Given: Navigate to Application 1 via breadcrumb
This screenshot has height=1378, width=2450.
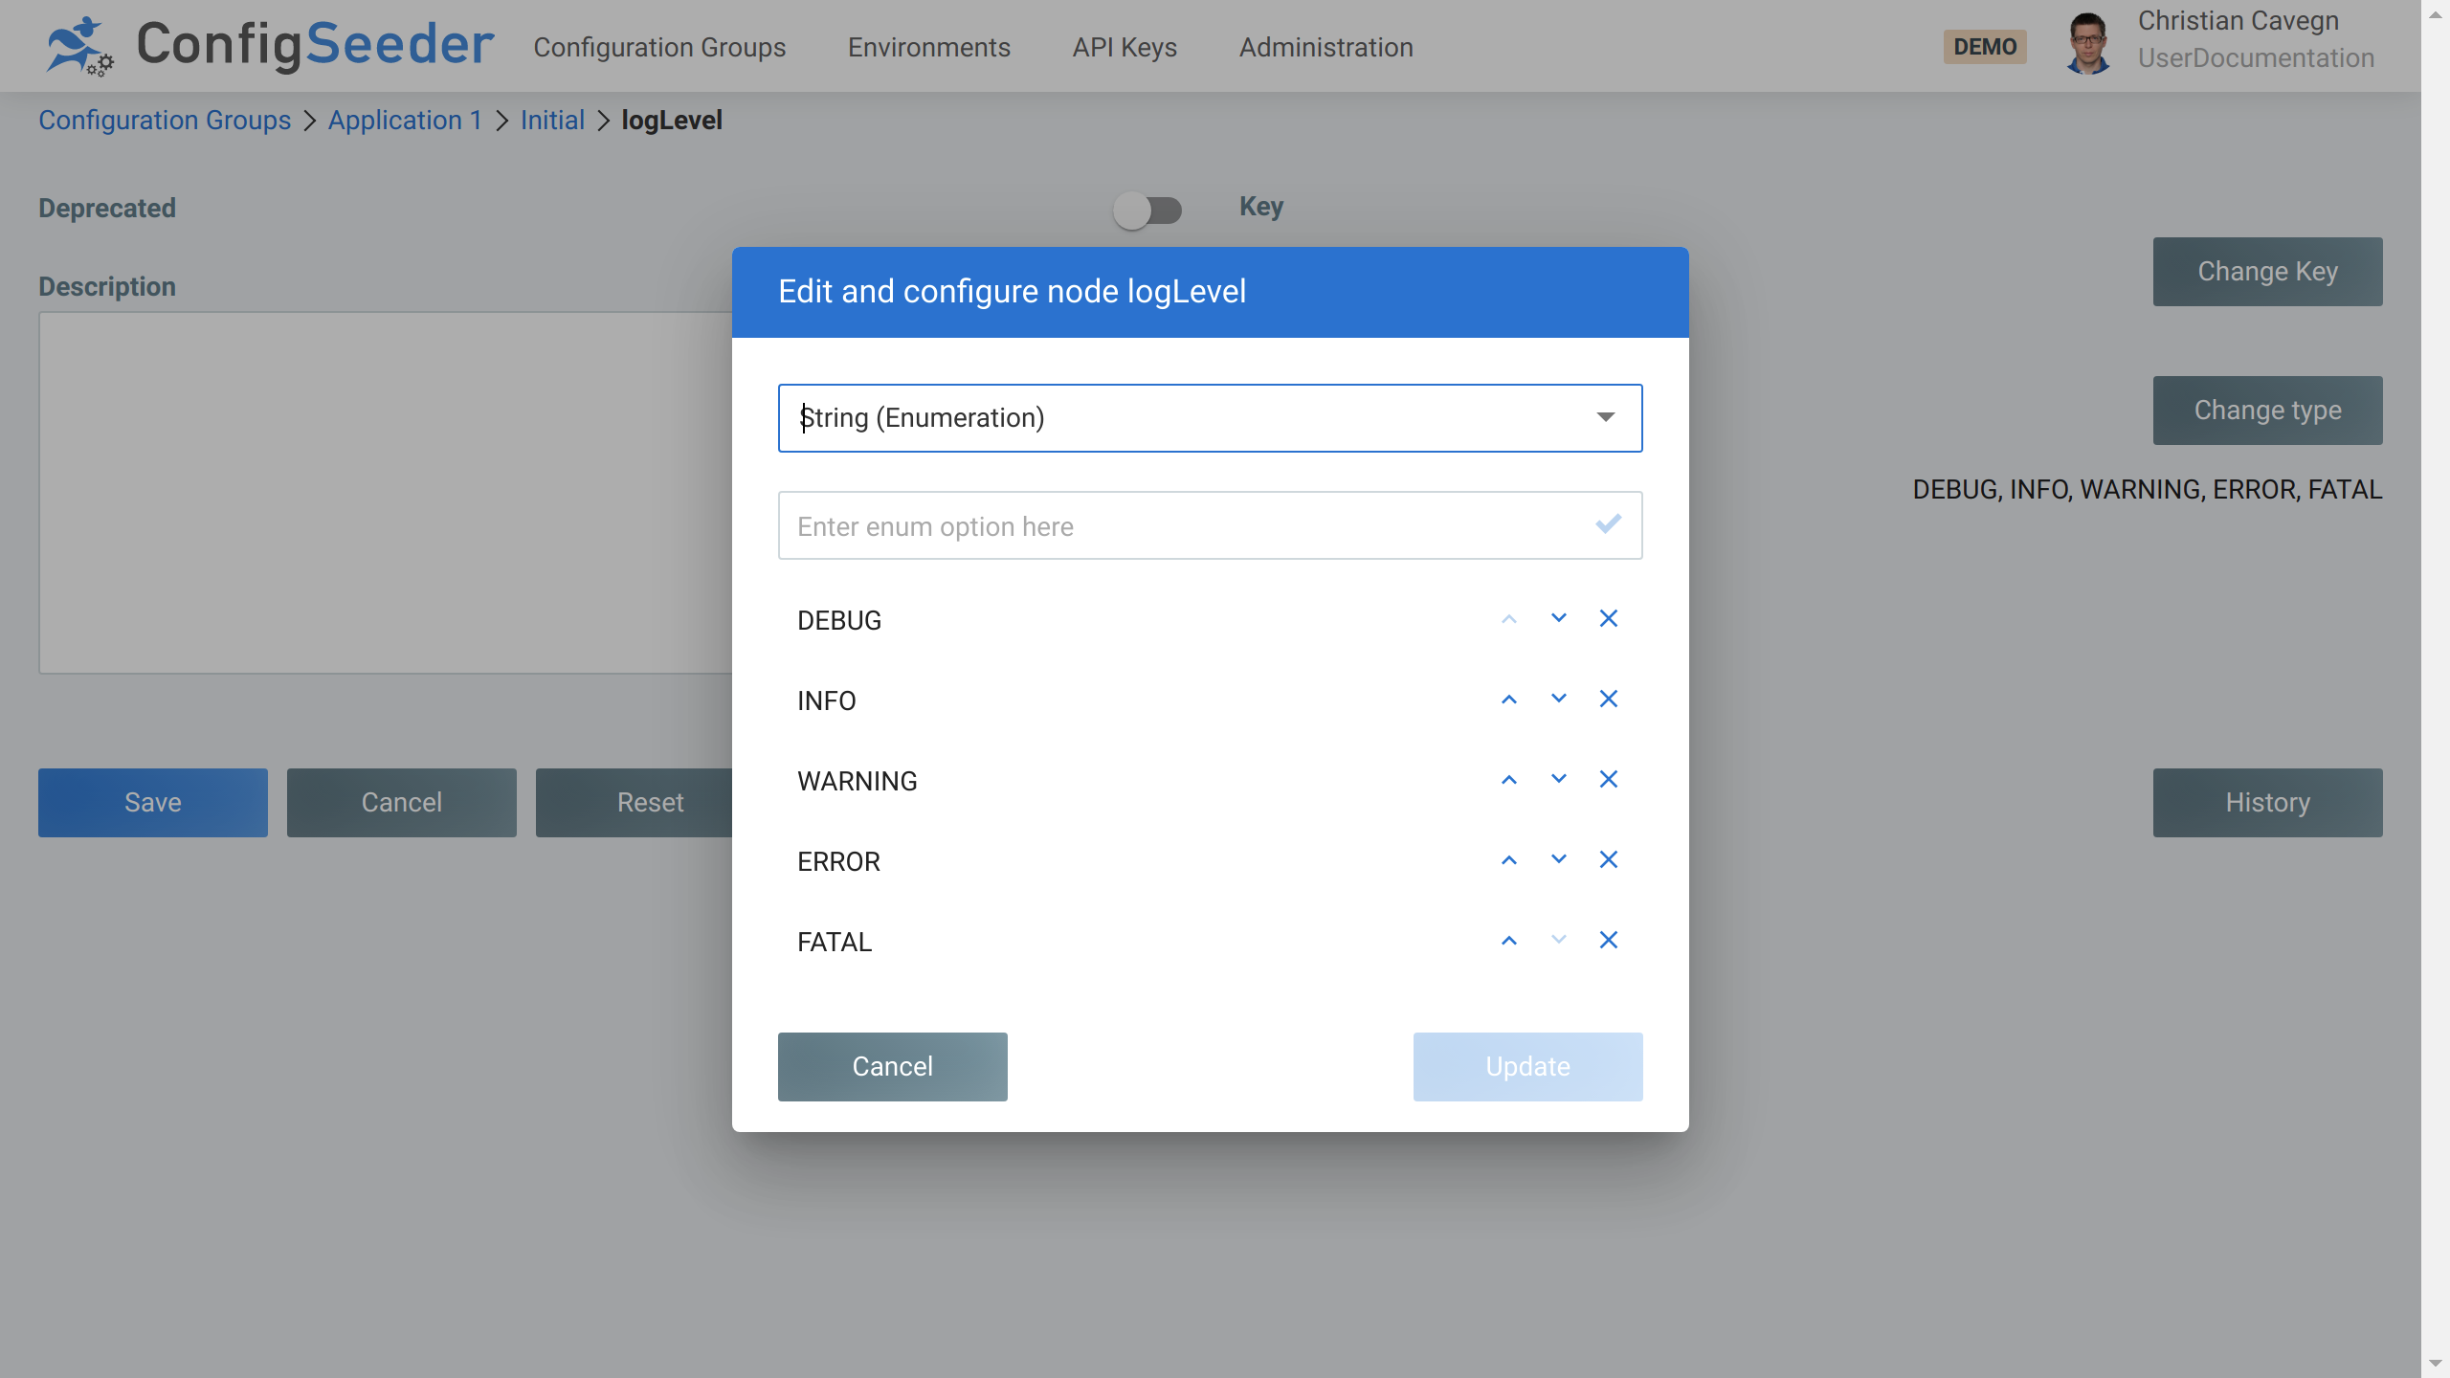Looking at the screenshot, I should [x=405, y=120].
